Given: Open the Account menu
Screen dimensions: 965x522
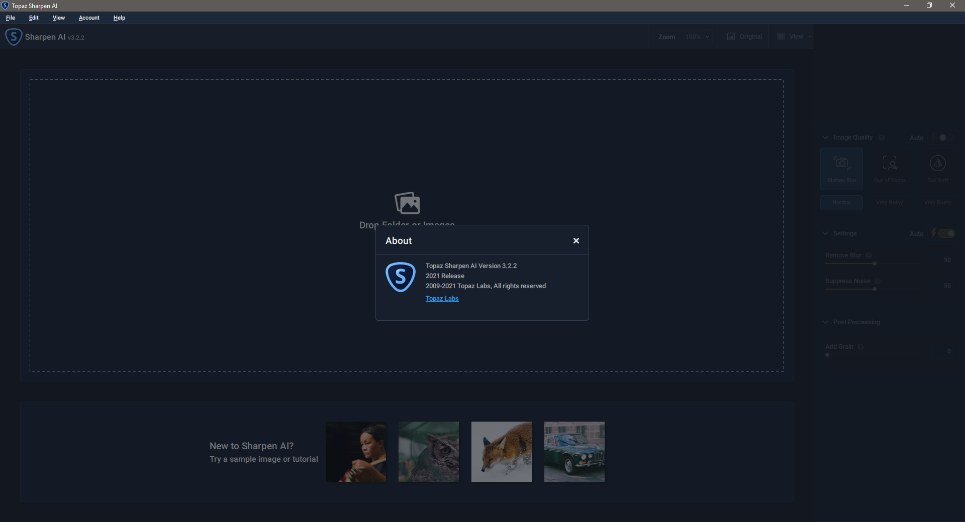Looking at the screenshot, I should click(x=89, y=18).
